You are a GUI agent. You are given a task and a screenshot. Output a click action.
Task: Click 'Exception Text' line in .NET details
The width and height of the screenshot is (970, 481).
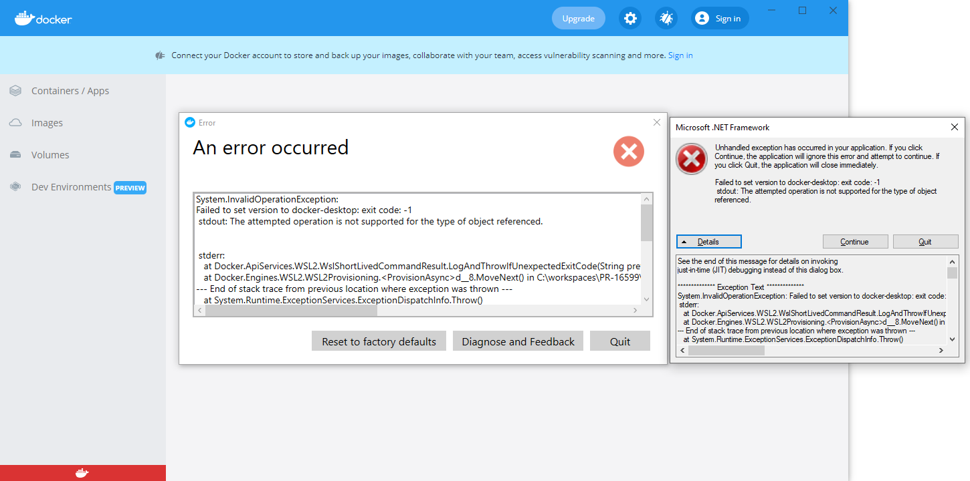pos(741,287)
